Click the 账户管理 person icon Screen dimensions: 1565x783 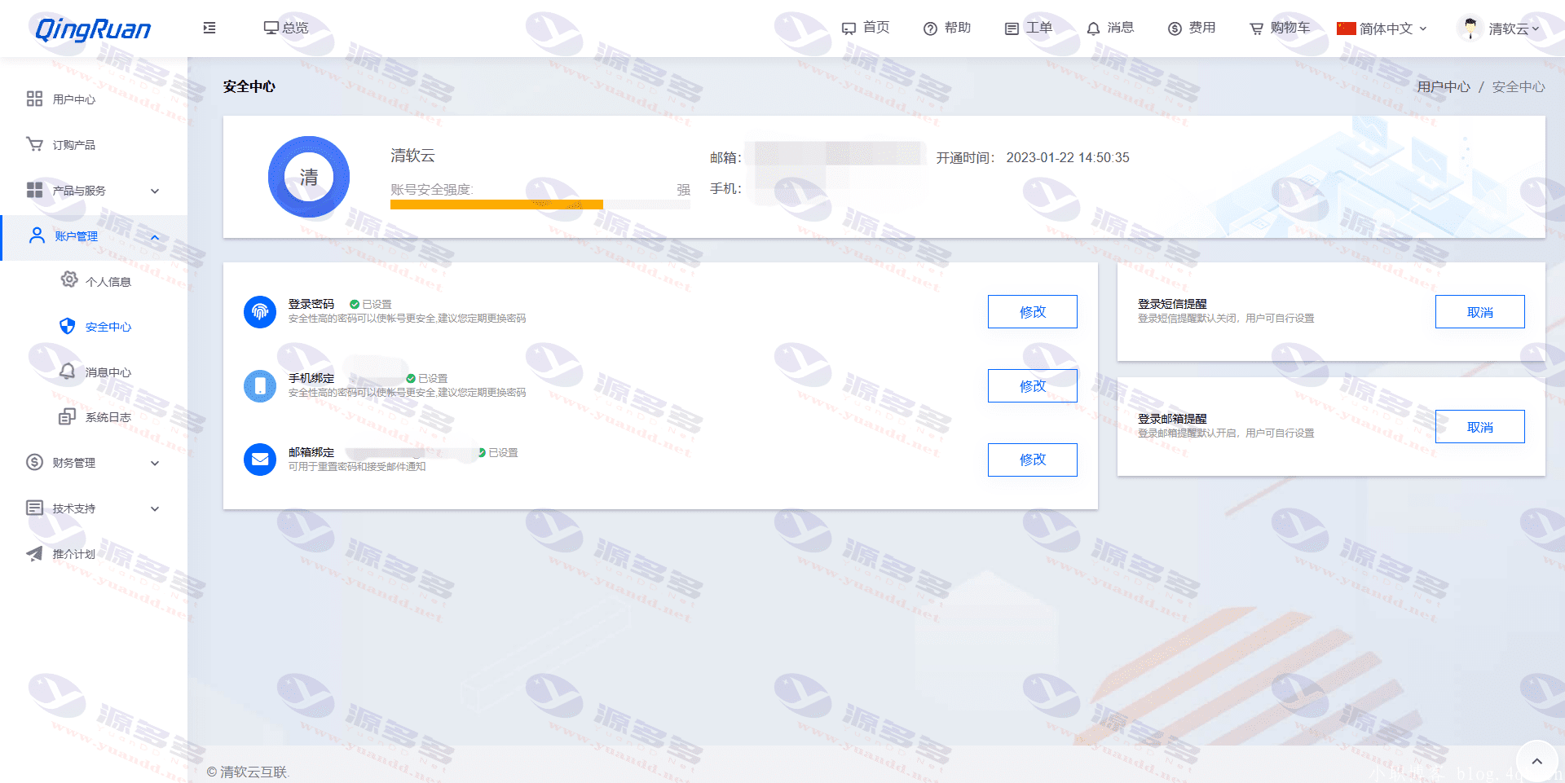(37, 235)
